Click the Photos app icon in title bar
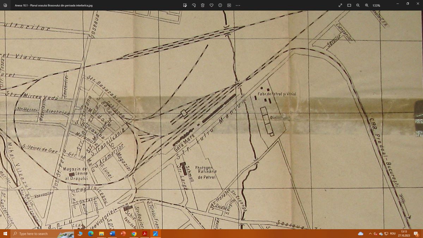This screenshot has width=423, height=238. tap(5, 5)
